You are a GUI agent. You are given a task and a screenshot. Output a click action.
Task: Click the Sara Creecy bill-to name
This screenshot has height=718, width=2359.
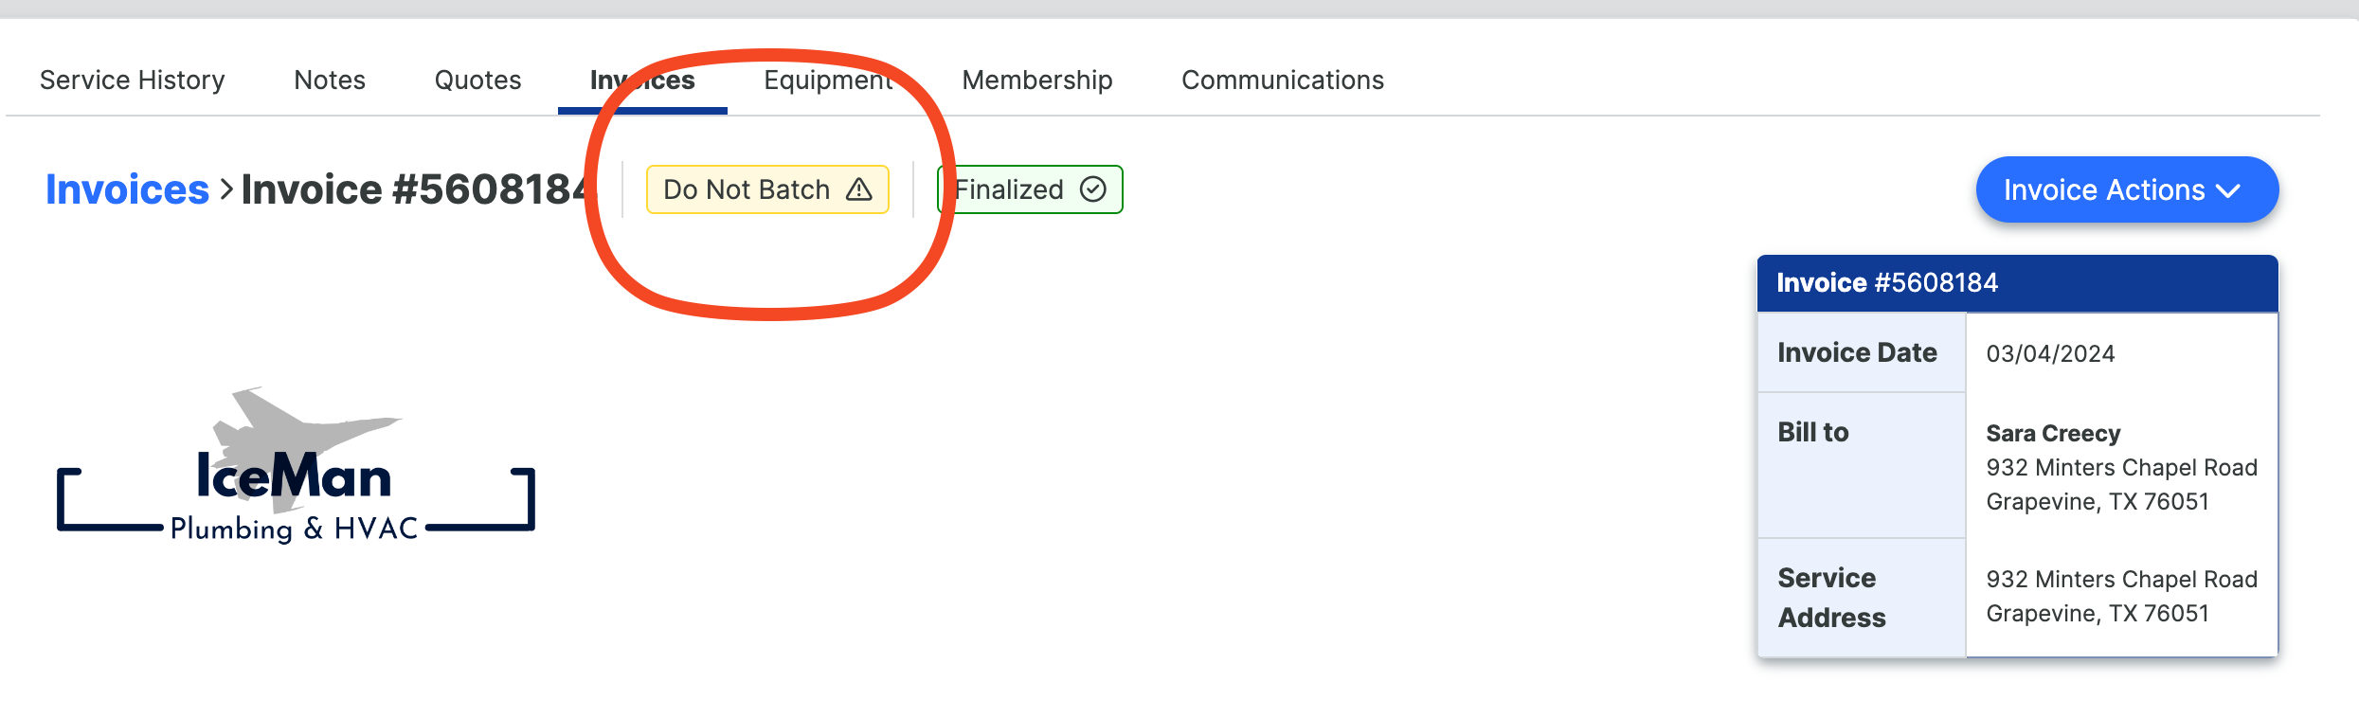[x=2053, y=433]
